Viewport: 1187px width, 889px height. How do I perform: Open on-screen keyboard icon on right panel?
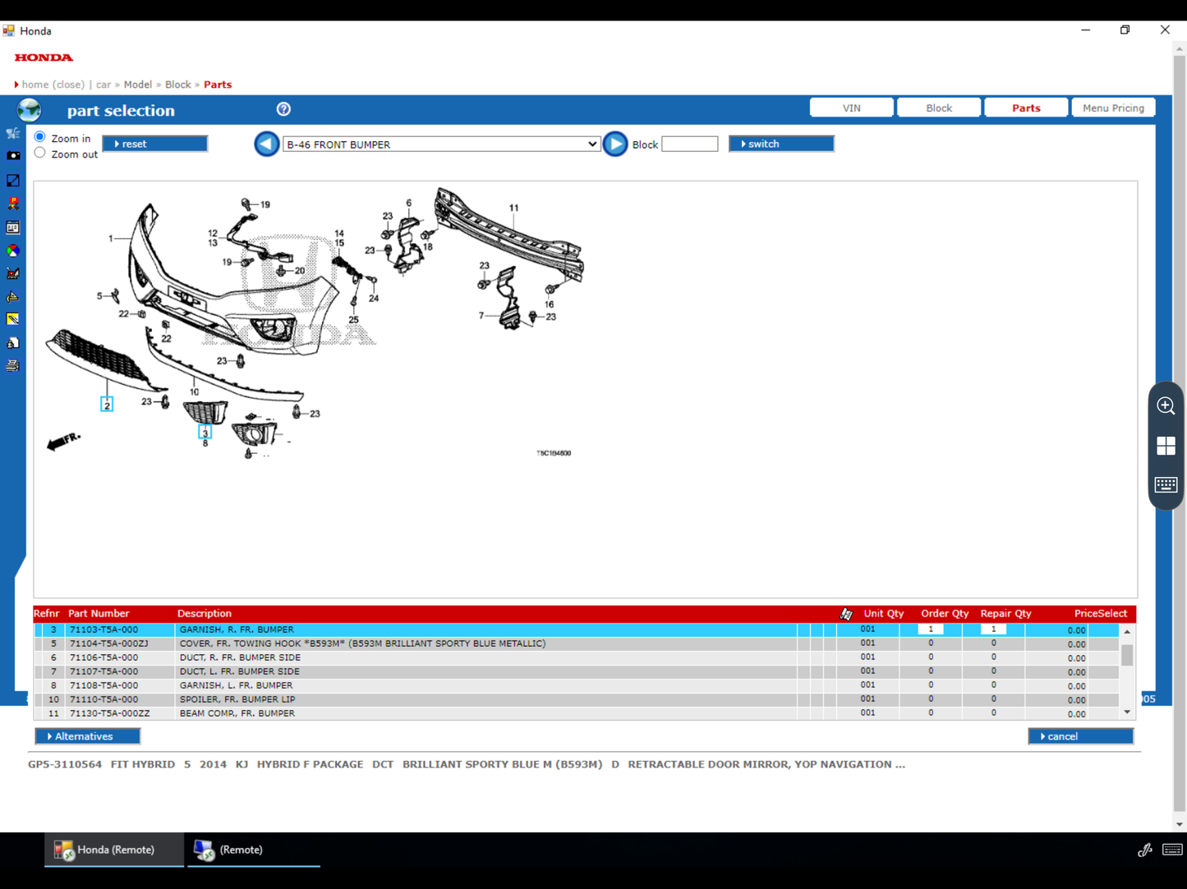coord(1166,484)
